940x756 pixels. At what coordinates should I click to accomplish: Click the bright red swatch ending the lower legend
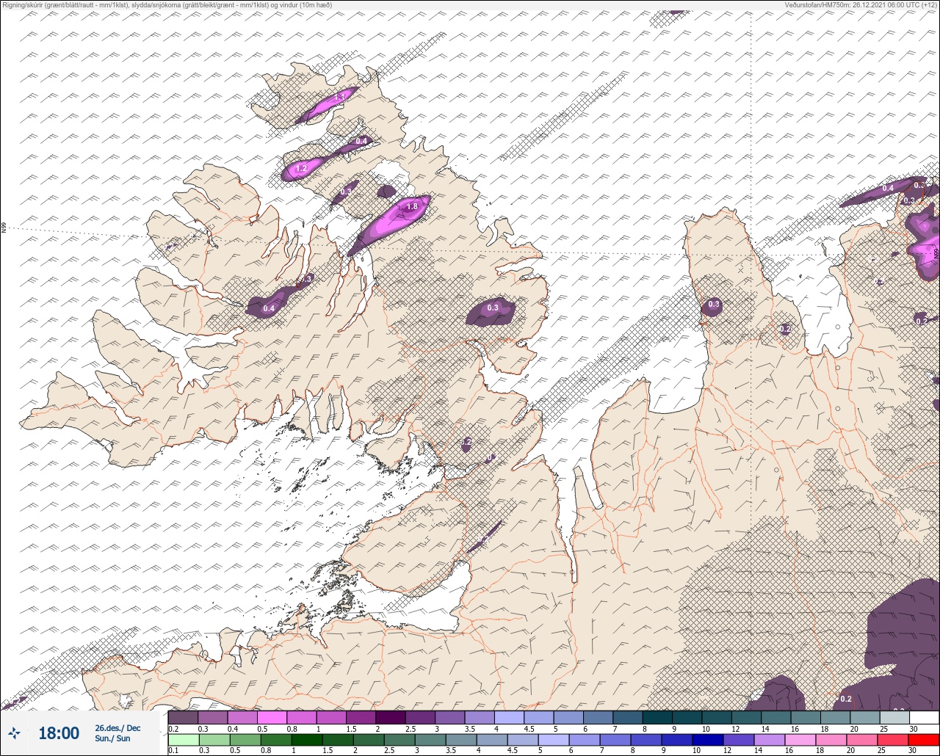click(924, 740)
